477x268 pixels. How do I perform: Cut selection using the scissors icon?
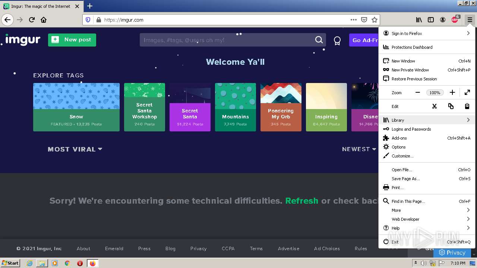pyautogui.click(x=434, y=106)
